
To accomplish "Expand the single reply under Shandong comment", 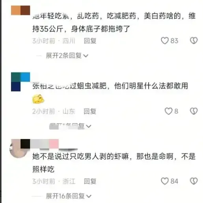I will click(x=70, y=126).
